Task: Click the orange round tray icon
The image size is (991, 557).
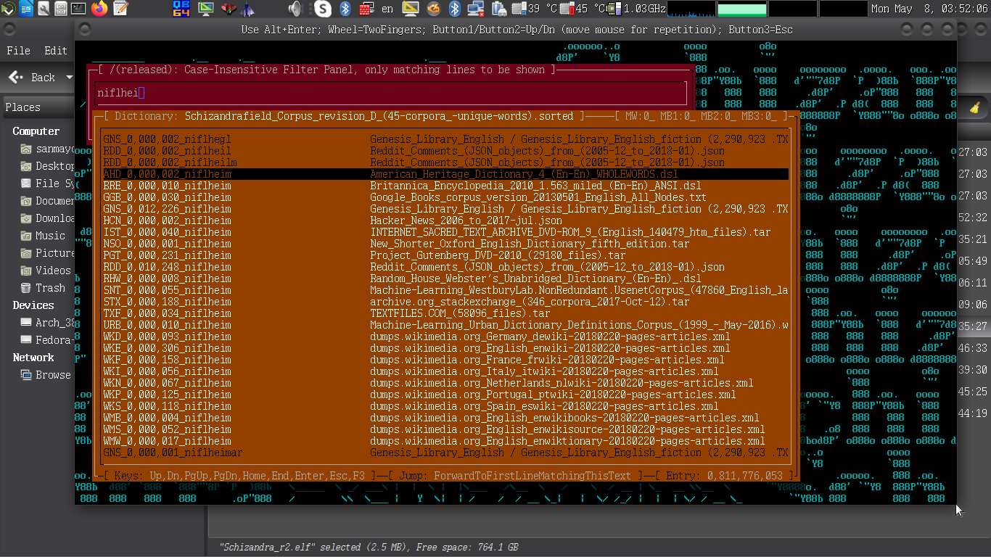Action: [433, 9]
